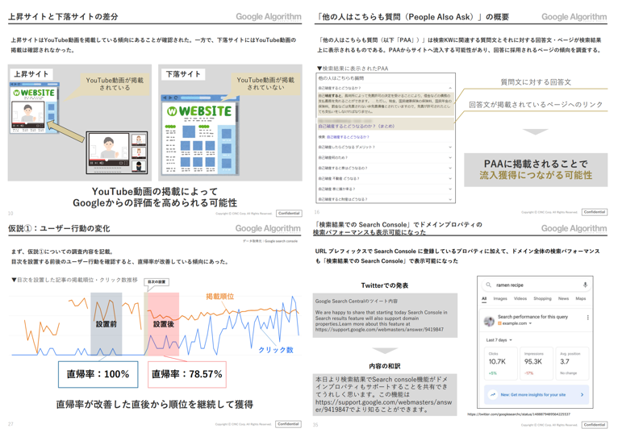The width and height of the screenshot is (618, 441).
Task: Click the データ取得元：Google search console note
Action: pos(270,241)
